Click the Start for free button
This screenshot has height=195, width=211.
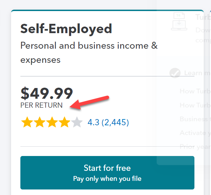click(x=107, y=173)
